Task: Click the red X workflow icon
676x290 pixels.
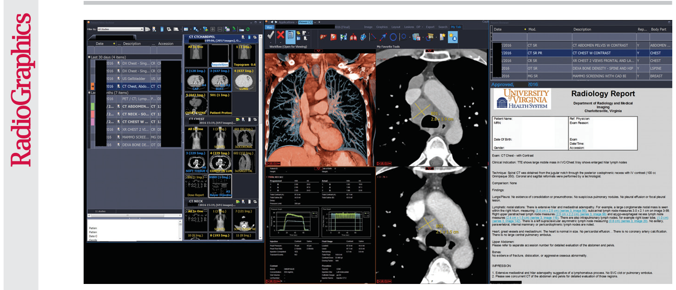Action: tap(281, 35)
